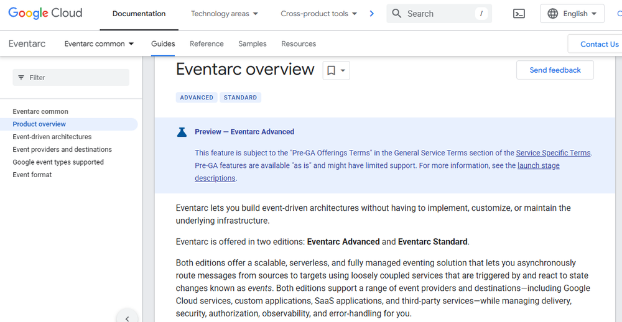Click the Send feedback button
Viewport: 622px width, 322px height.
point(555,70)
